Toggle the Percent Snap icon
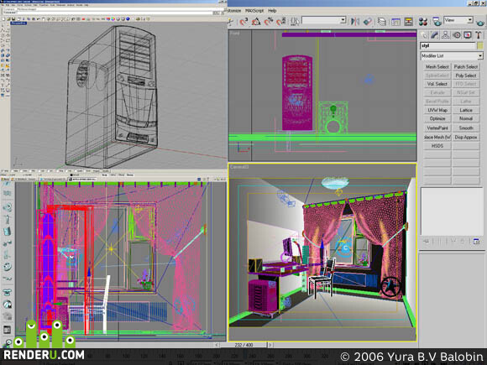 (269, 21)
